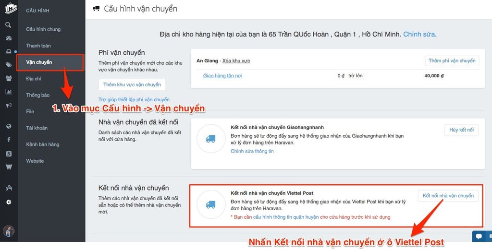
Task: Open the dashboard gauge icon
Action: pyautogui.click(x=9, y=38)
